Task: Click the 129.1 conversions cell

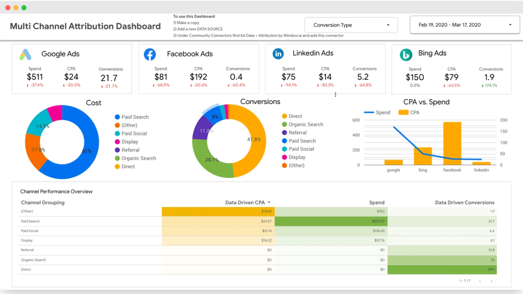Action: click(442, 270)
